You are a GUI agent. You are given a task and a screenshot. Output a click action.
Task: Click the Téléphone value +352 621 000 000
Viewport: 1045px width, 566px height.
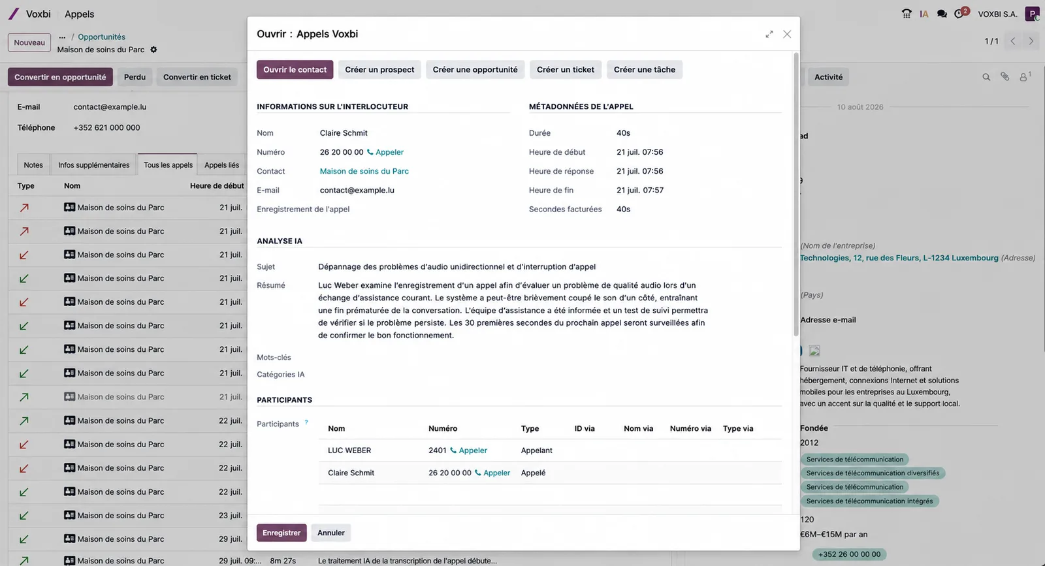click(x=106, y=128)
